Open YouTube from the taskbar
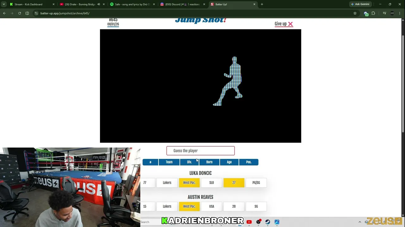This screenshot has height=227, width=405. 249,222
